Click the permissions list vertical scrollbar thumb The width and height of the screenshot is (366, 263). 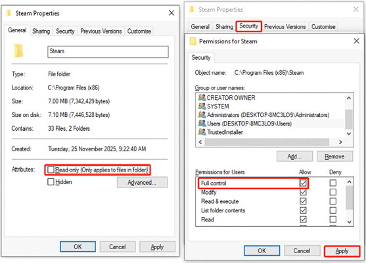point(349,198)
